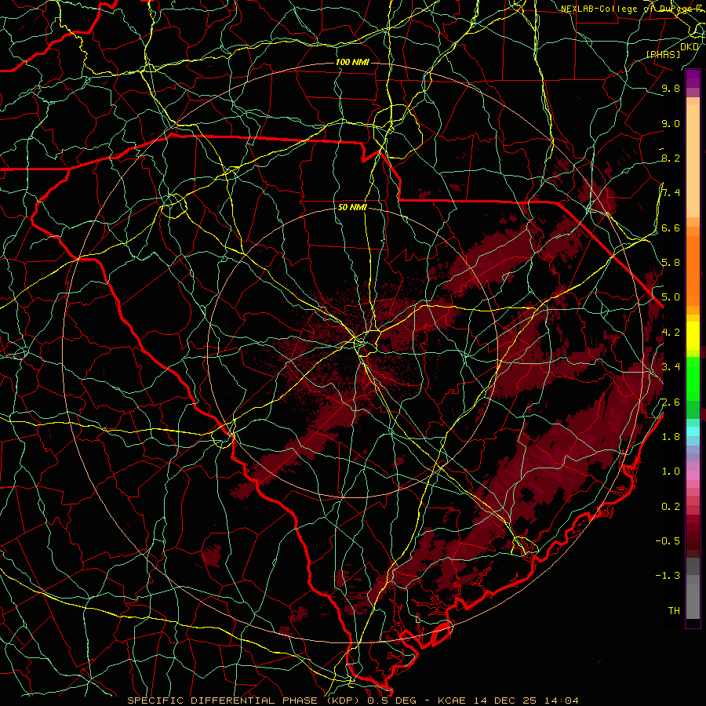Image resolution: width=706 pixels, height=706 pixels.
Task: Click the "DKD" product code label
Action: click(690, 47)
